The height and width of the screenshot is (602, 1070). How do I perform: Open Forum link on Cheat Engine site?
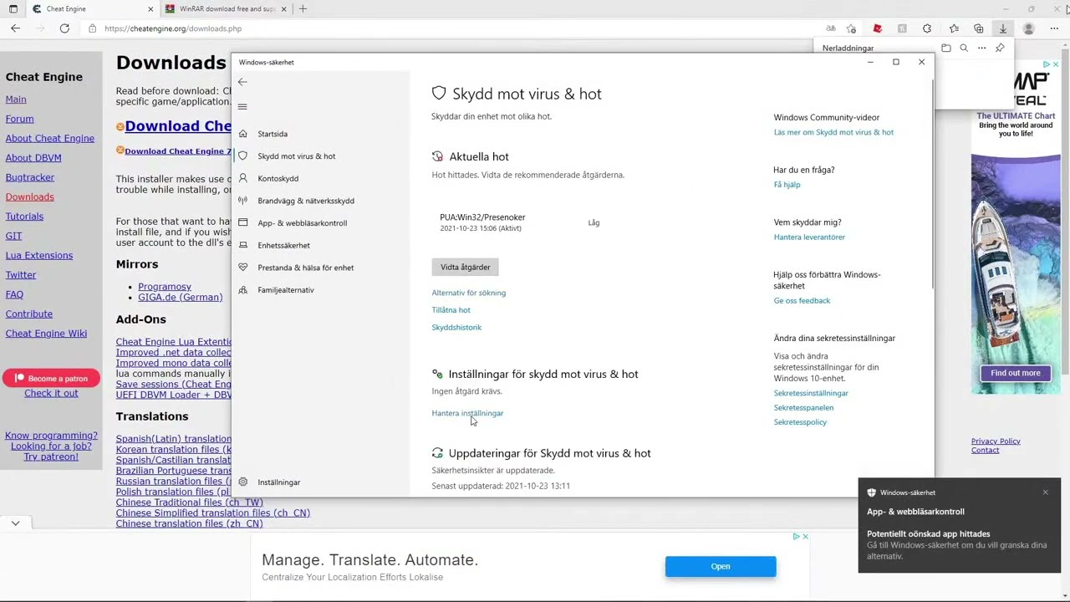coord(19,119)
